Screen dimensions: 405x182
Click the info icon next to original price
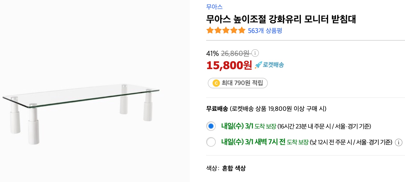click(255, 53)
